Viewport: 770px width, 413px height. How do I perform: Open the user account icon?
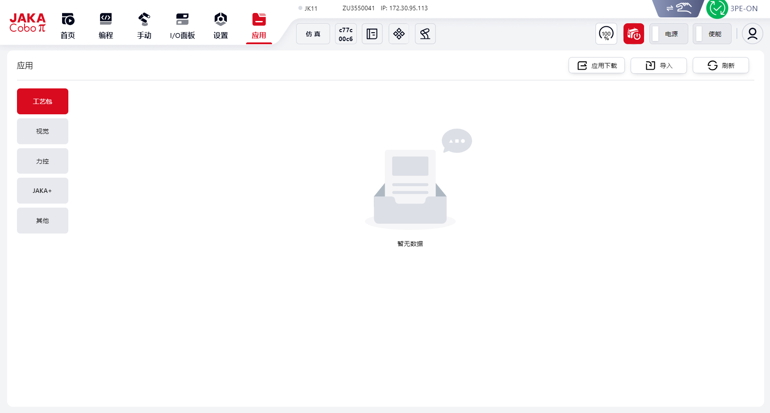point(752,34)
